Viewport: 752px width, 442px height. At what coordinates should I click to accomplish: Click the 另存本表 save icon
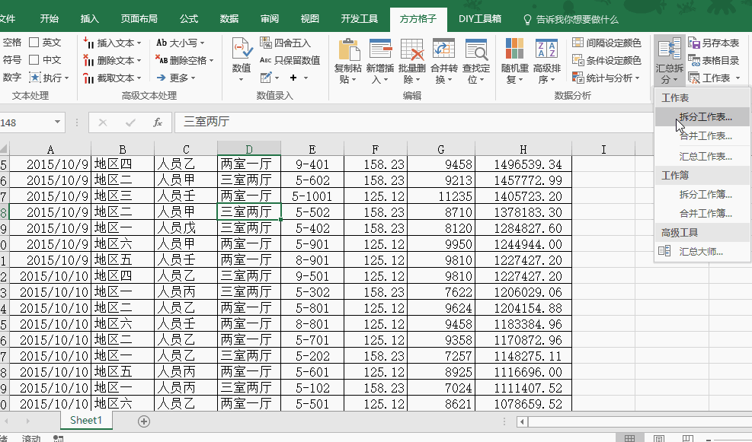tap(694, 43)
